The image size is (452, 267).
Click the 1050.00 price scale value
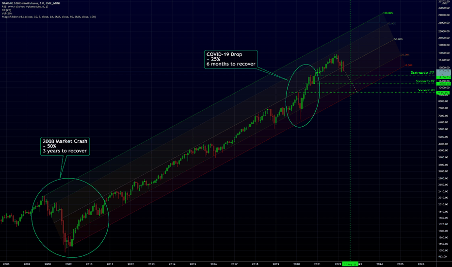443,250
